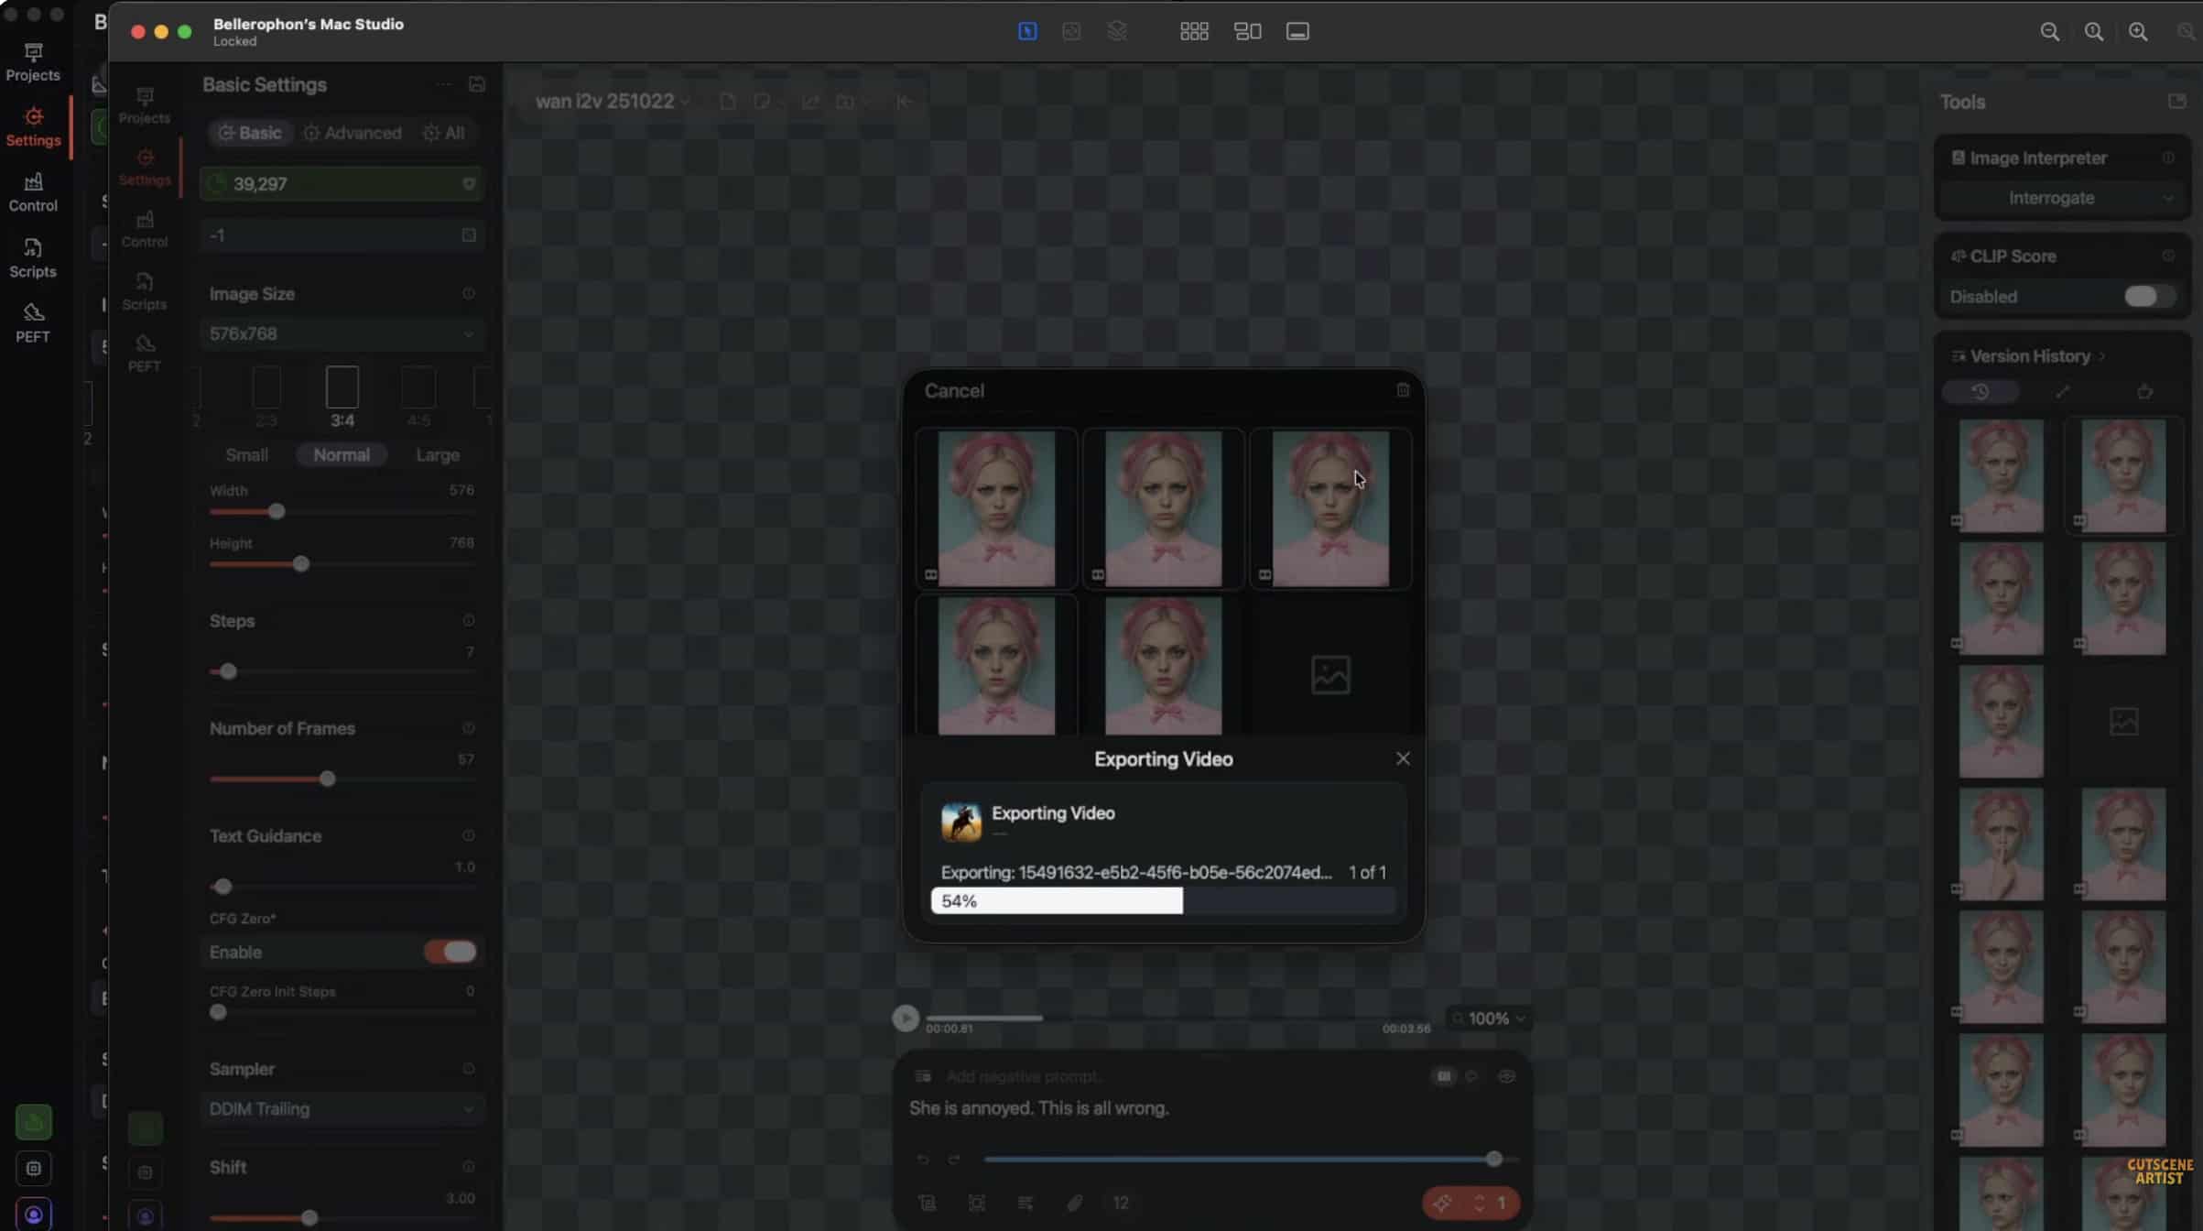Viewport: 2203px width, 1231px height.
Task: Choose the Normal size option
Action: tap(342, 455)
